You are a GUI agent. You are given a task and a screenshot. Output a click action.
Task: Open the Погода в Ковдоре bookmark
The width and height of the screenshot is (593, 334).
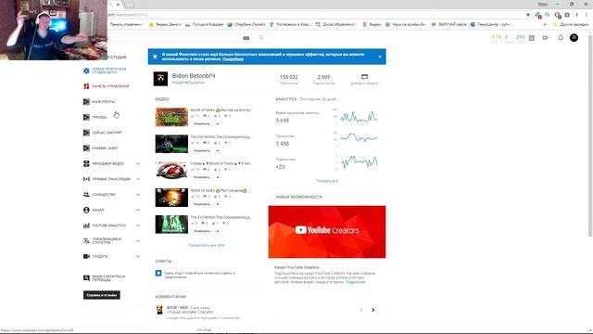tap(204, 24)
